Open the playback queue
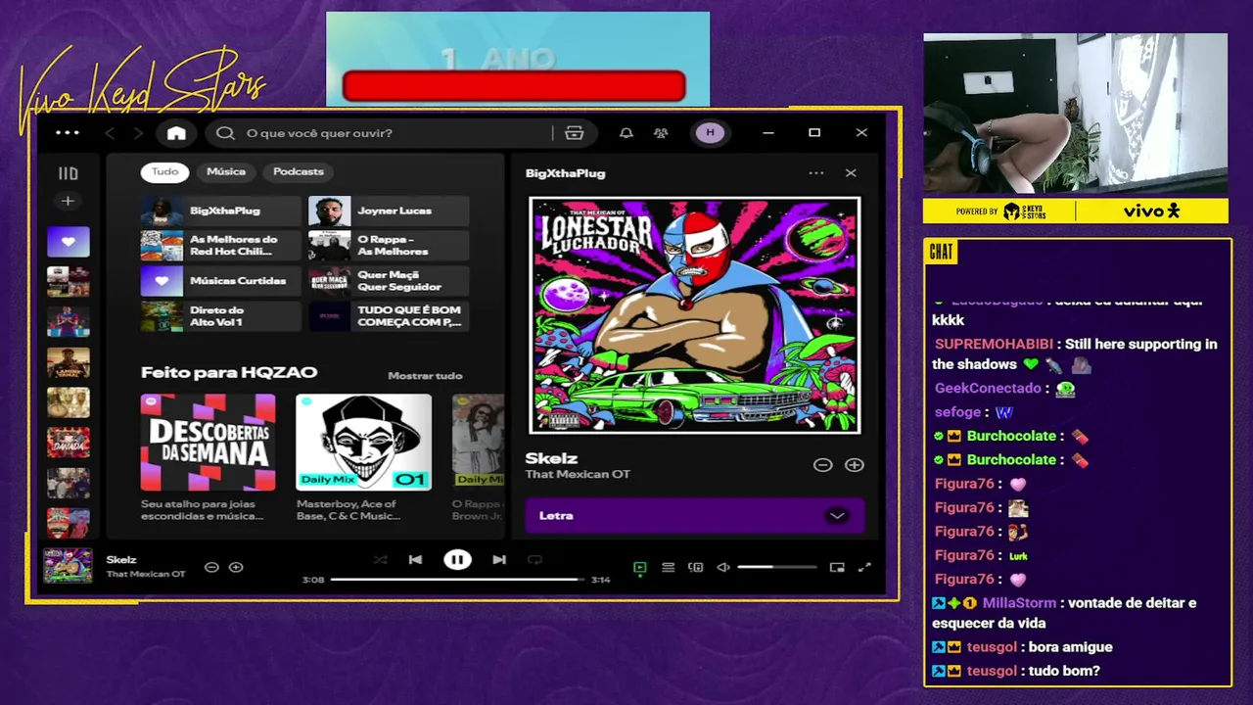Viewport: 1253px width, 705px height. (x=668, y=567)
